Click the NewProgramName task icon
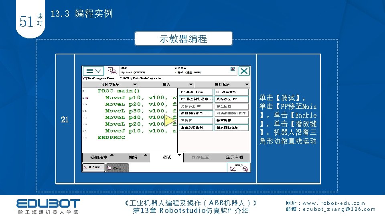The width and height of the screenshot is (385, 216). click(85, 78)
